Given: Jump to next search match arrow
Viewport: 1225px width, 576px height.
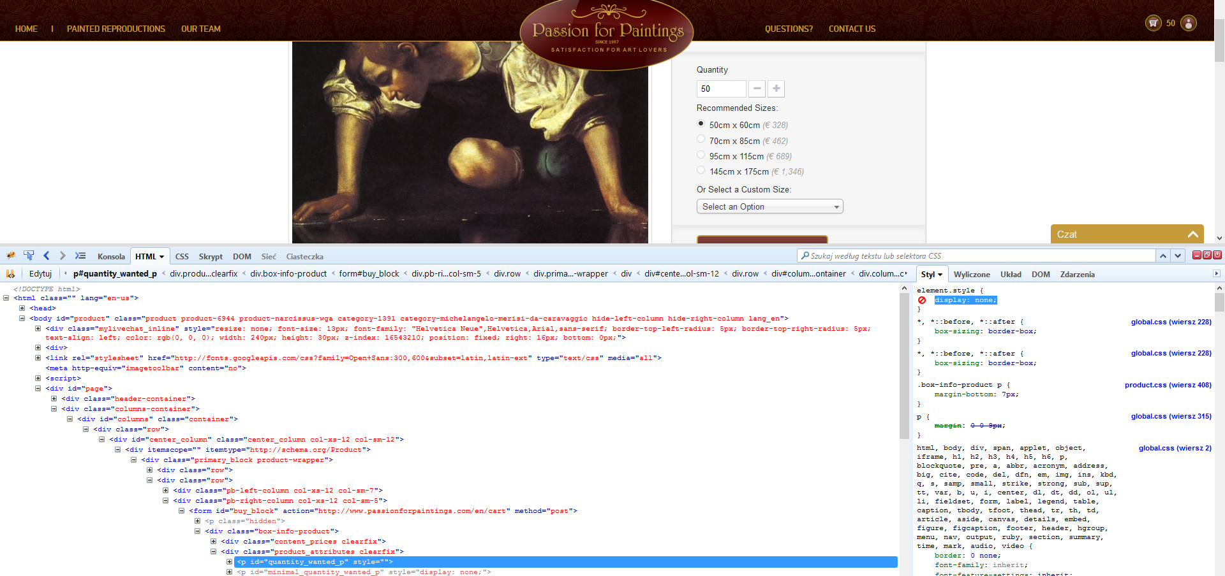Looking at the screenshot, I should 1178,256.
